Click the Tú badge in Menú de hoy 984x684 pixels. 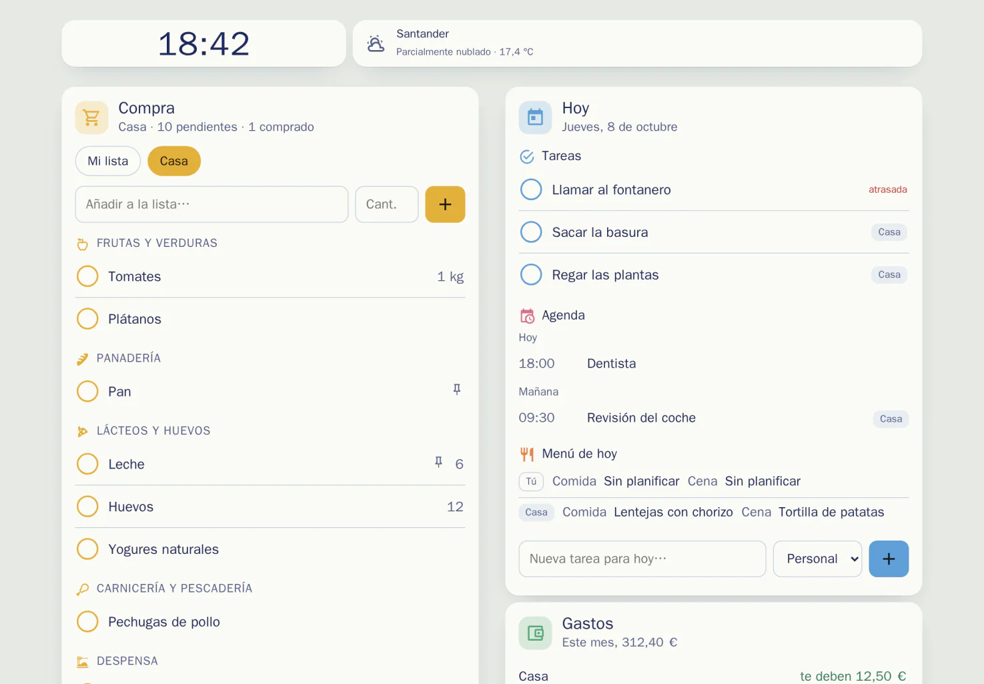pyautogui.click(x=531, y=481)
